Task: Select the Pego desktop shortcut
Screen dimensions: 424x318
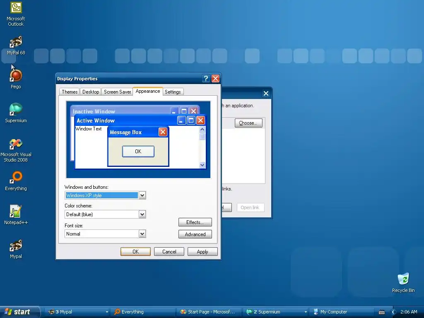Action: click(16, 79)
